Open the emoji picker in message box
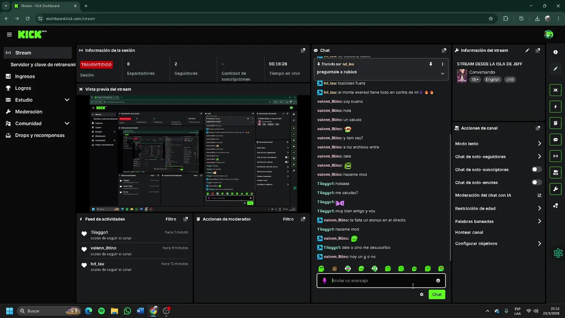 (x=438, y=280)
